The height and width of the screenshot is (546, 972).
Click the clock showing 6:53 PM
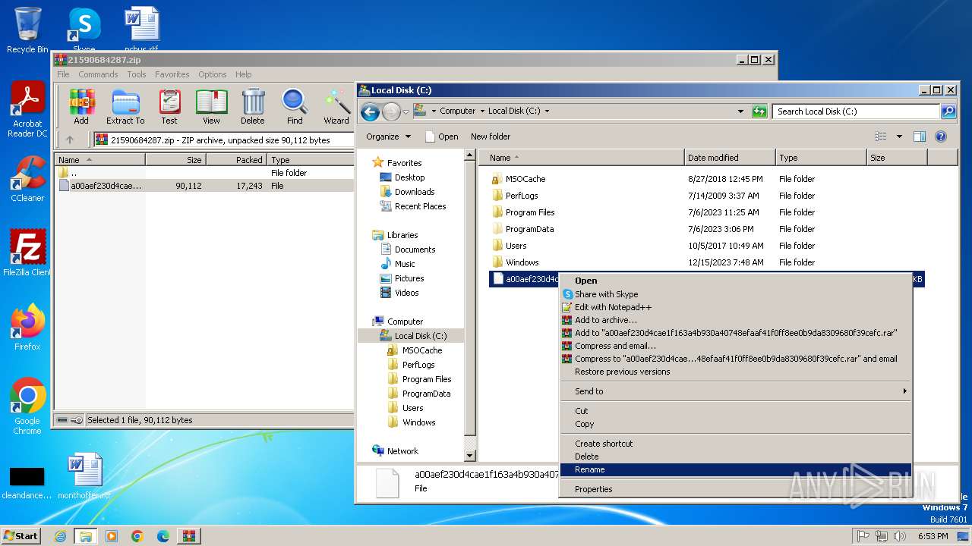point(933,536)
